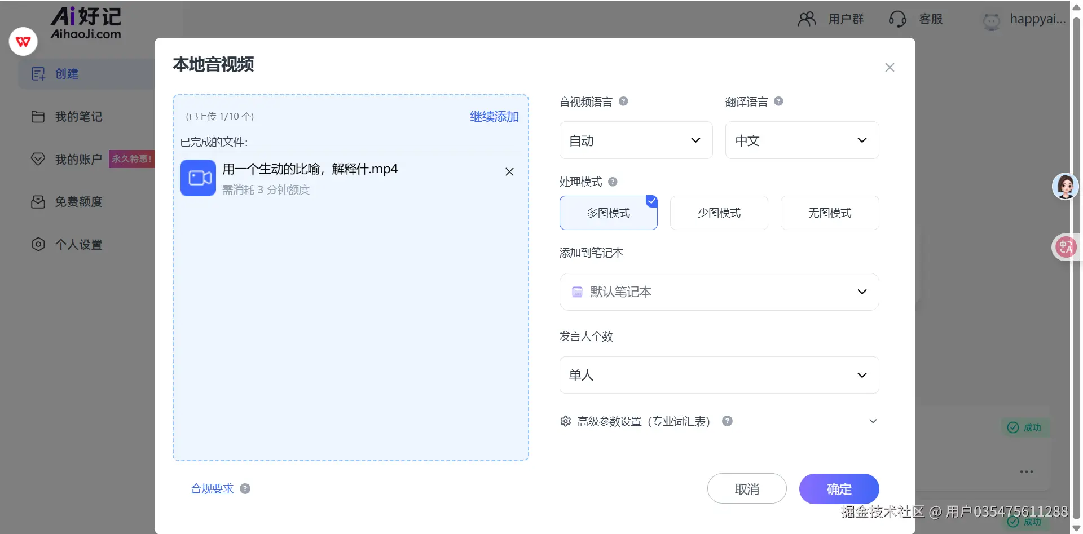Select 无图模式 processing mode
Viewport: 1083px width, 534px height.
830,213
